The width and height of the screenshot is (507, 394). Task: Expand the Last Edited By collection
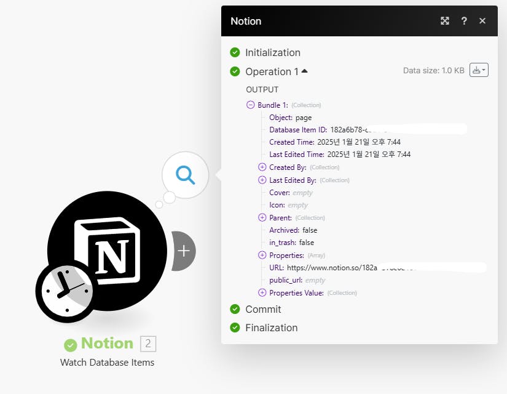262,180
